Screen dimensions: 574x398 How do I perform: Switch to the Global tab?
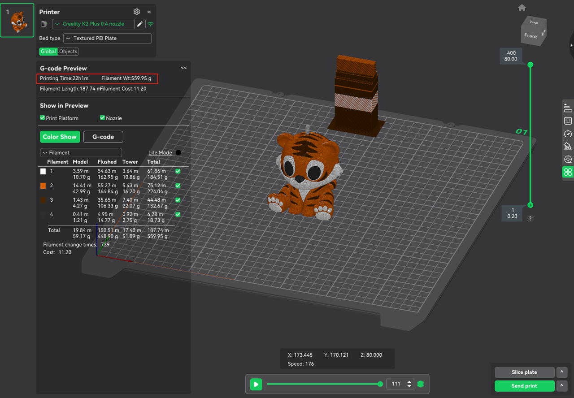(x=48, y=52)
